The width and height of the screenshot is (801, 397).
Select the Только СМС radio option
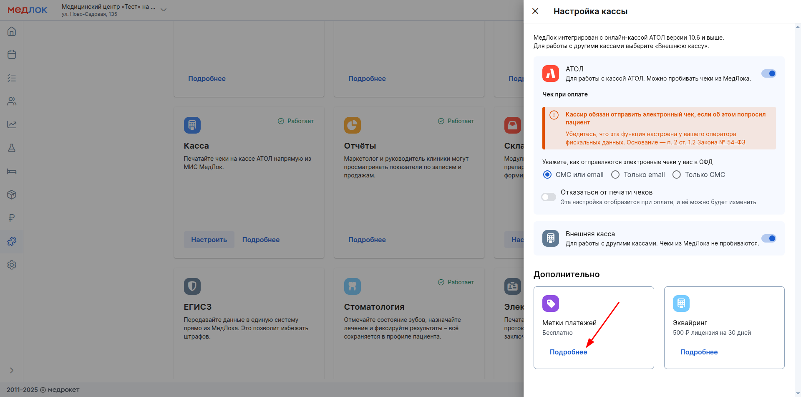coord(677,174)
